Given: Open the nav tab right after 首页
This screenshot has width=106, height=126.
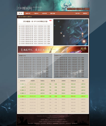Looking at the screenshot, I should pyautogui.click(x=28, y=13).
